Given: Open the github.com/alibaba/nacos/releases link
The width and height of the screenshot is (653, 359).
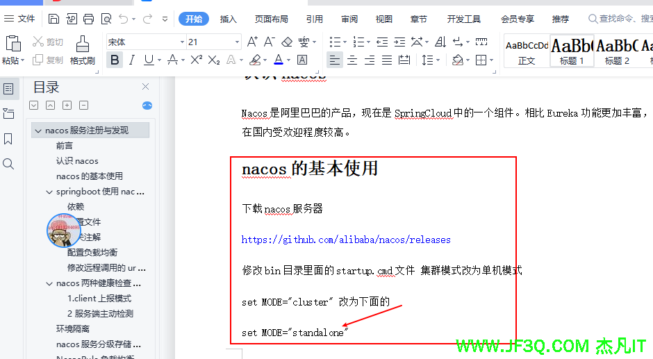Looking at the screenshot, I should [x=346, y=240].
